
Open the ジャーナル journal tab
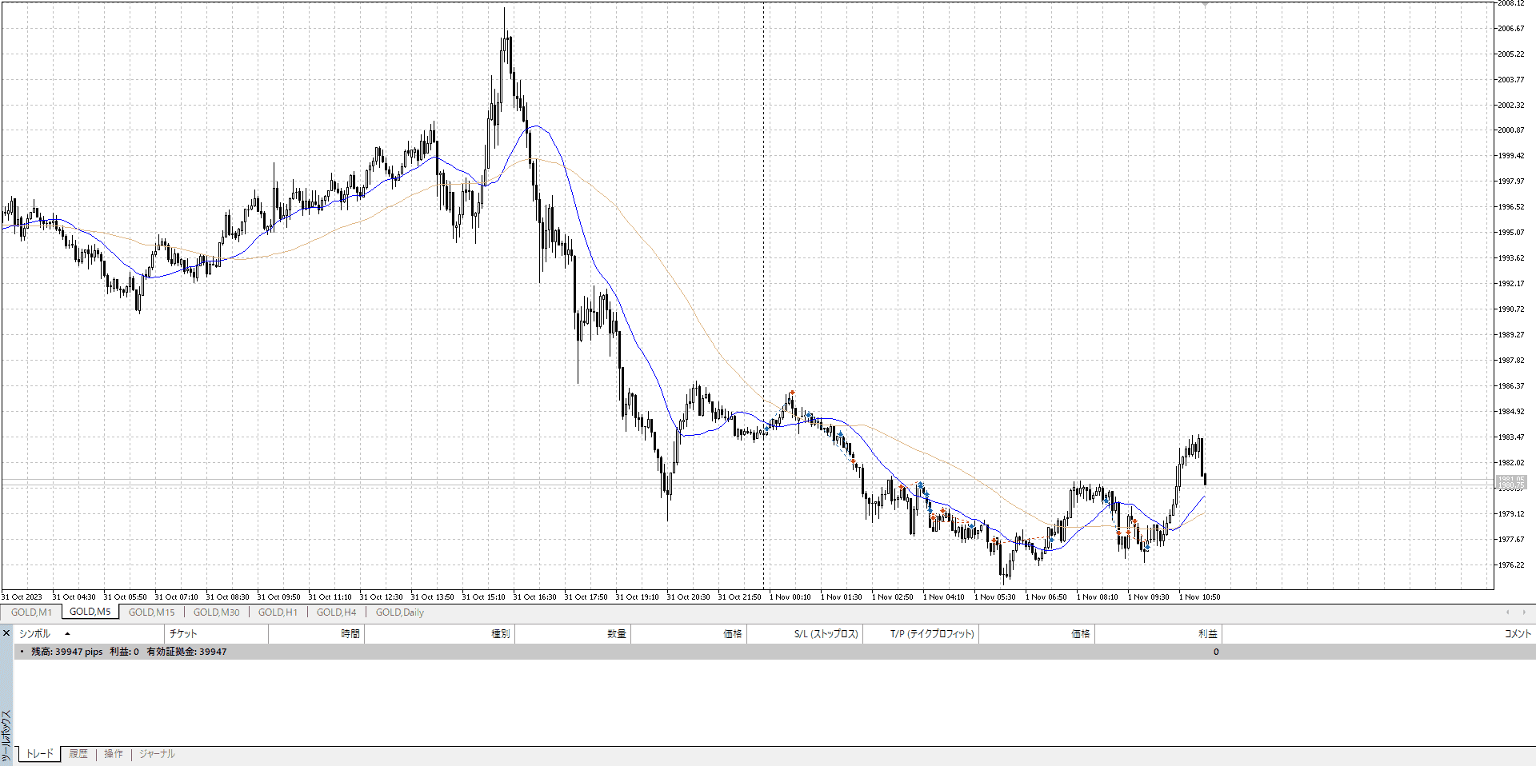pos(157,754)
